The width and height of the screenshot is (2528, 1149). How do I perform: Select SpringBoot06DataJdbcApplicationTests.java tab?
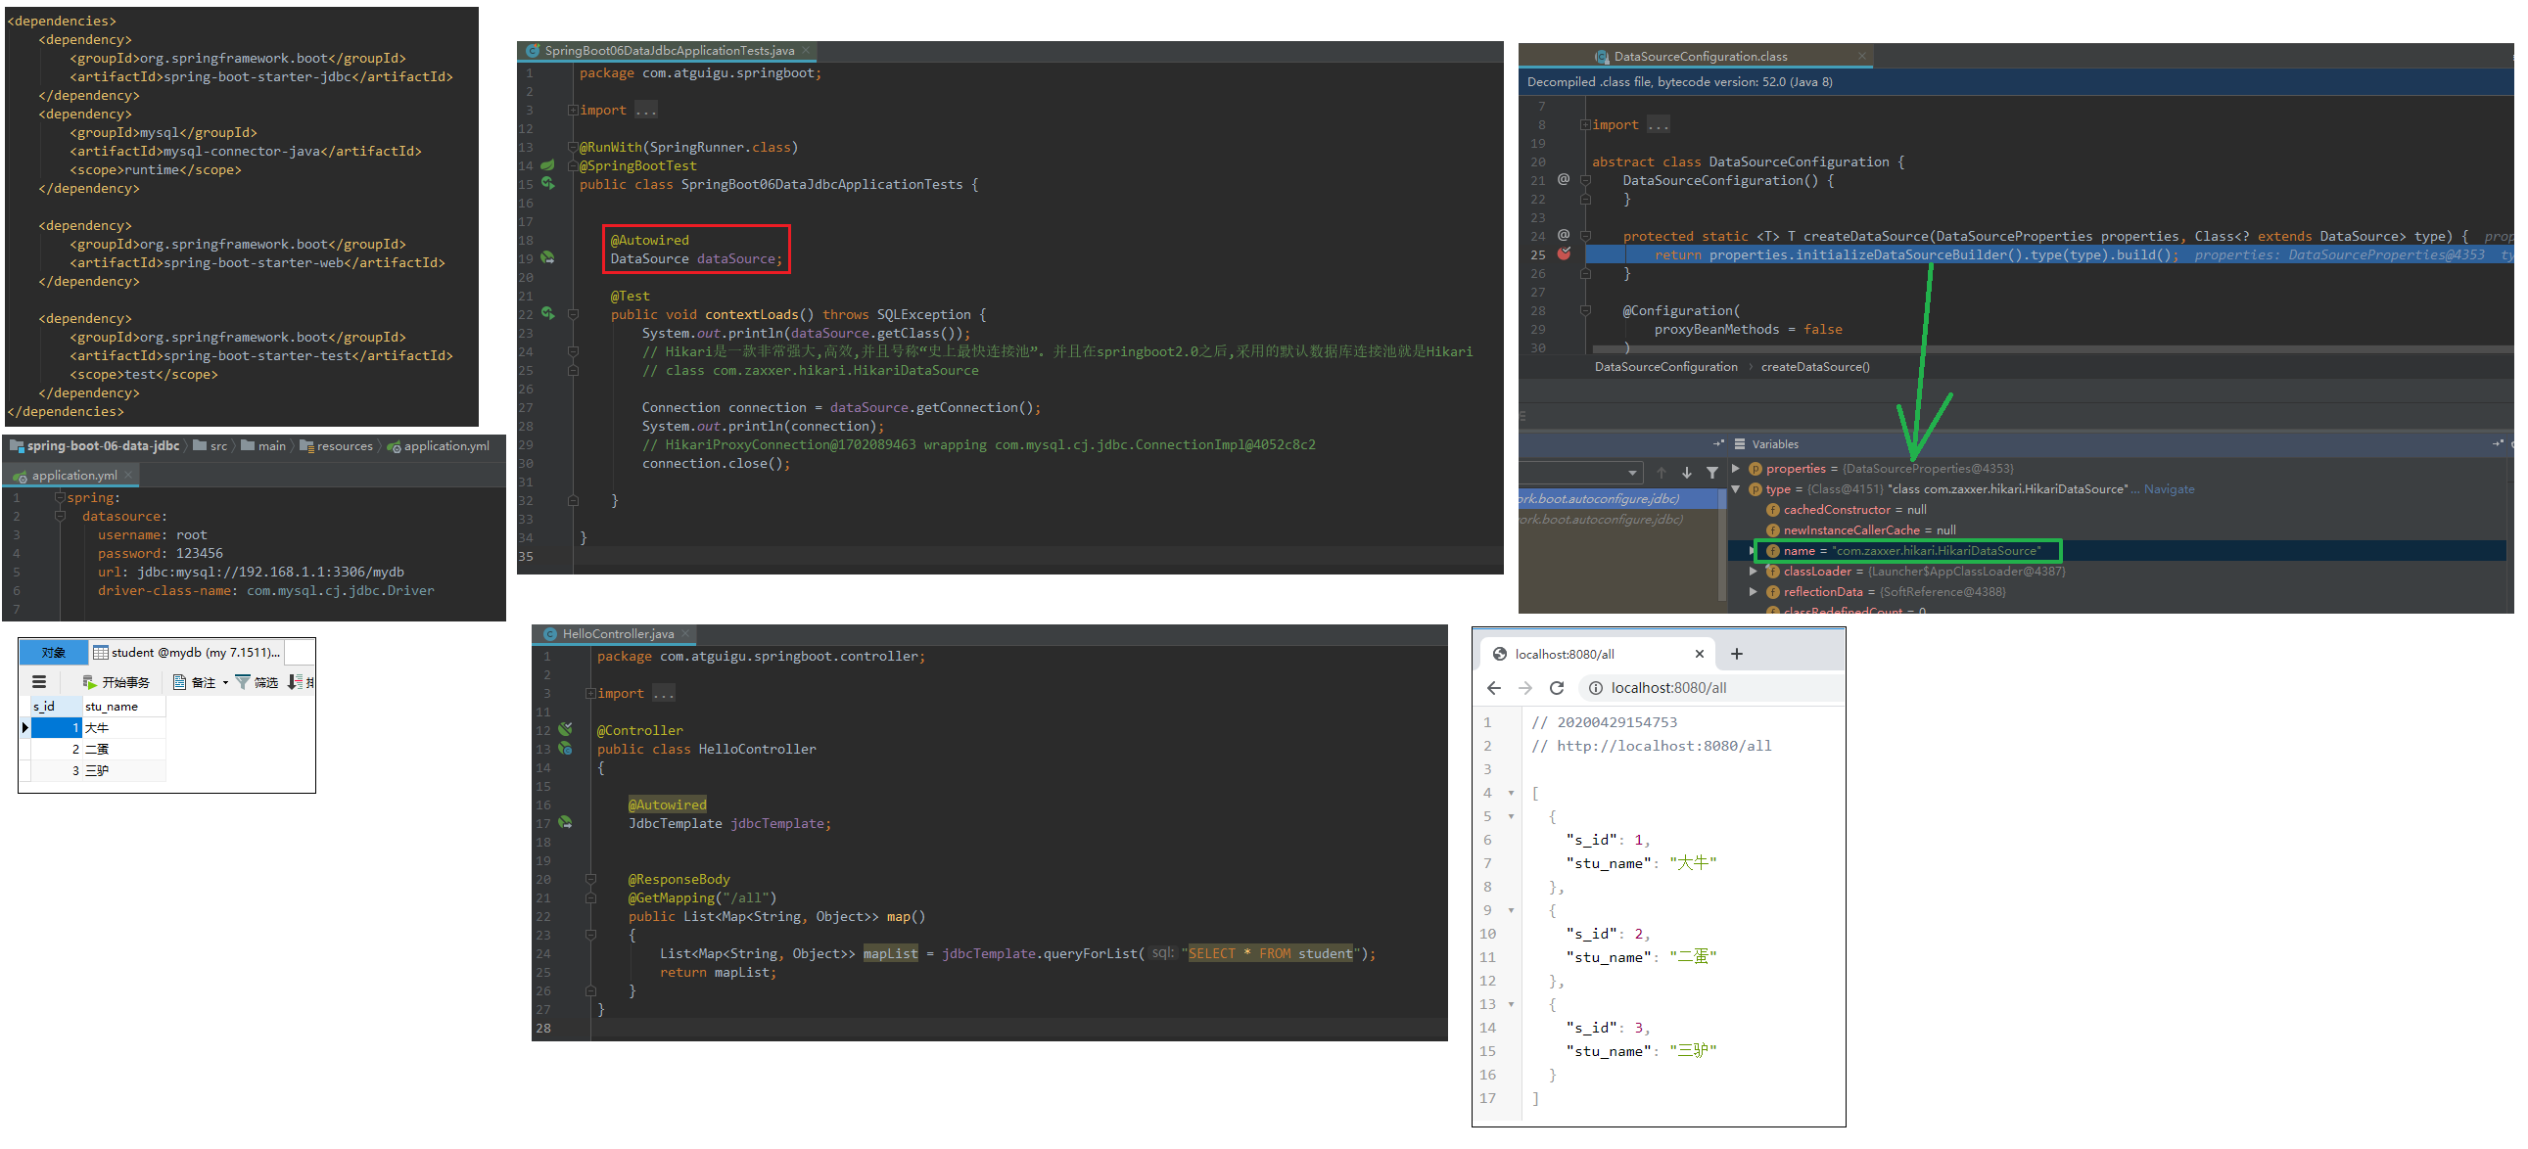pyautogui.click(x=669, y=50)
